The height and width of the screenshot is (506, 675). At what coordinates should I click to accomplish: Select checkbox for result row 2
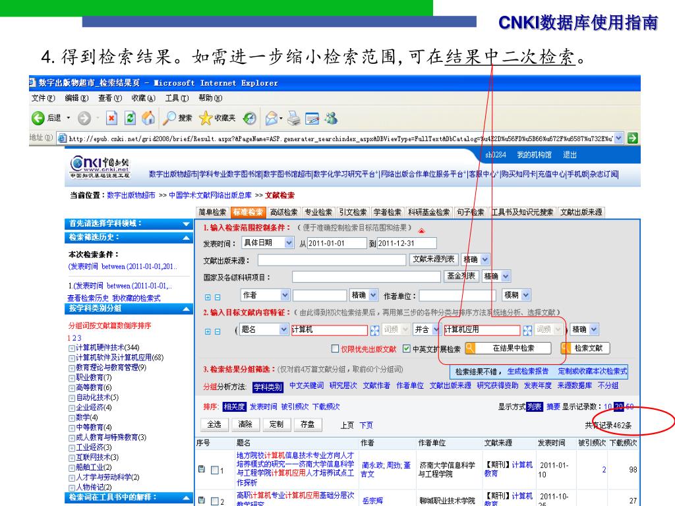point(214,501)
